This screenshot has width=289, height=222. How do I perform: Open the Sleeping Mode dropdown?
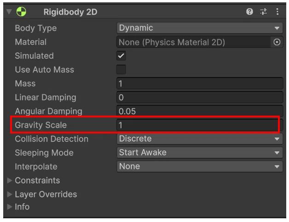coord(200,153)
